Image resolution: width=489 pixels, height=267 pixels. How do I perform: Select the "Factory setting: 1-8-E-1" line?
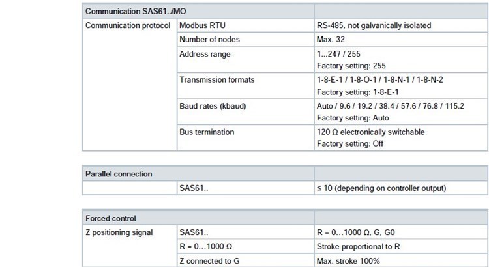tap(357, 92)
